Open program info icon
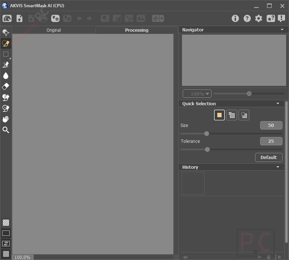The height and width of the screenshot is (260, 289). pyautogui.click(x=235, y=18)
